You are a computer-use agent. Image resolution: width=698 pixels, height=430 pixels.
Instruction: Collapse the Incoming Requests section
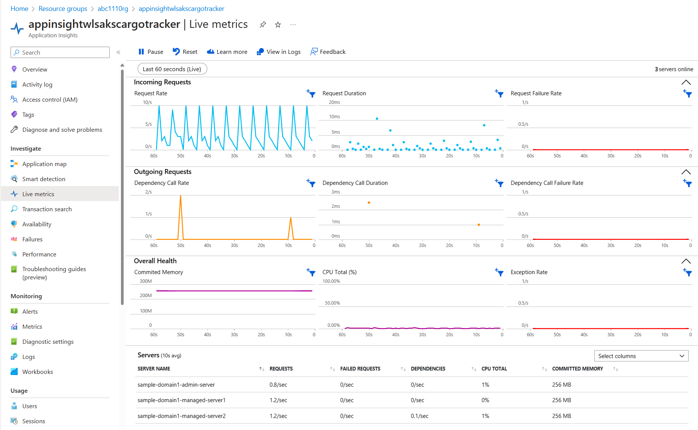(x=686, y=82)
